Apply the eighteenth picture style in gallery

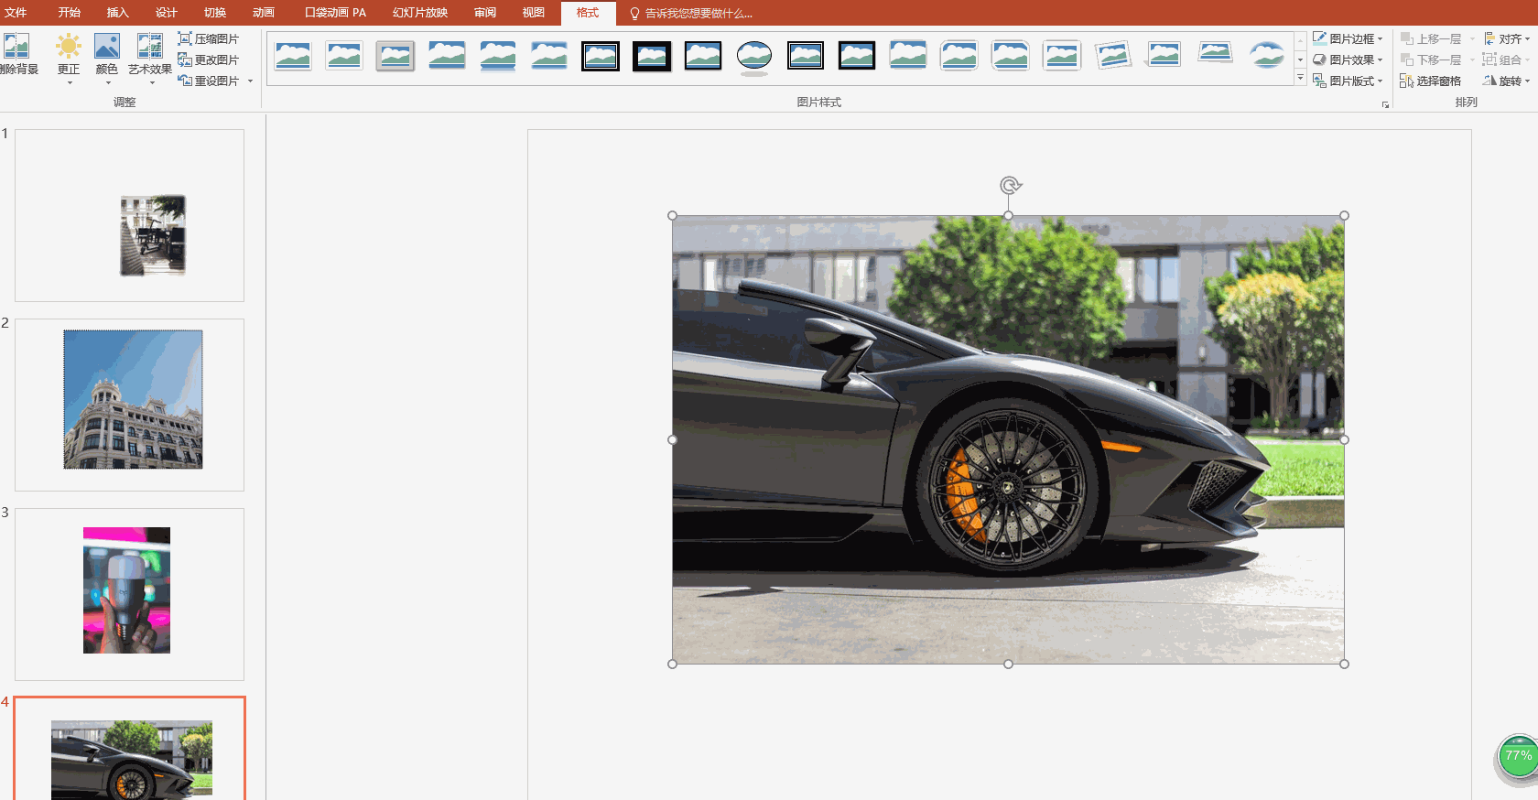pyautogui.click(x=1164, y=56)
